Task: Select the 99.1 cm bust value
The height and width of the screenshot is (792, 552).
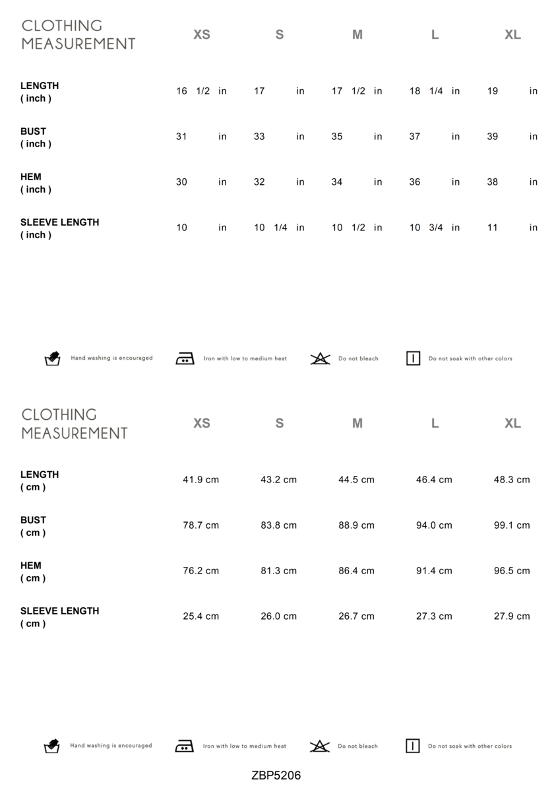Action: [512, 525]
